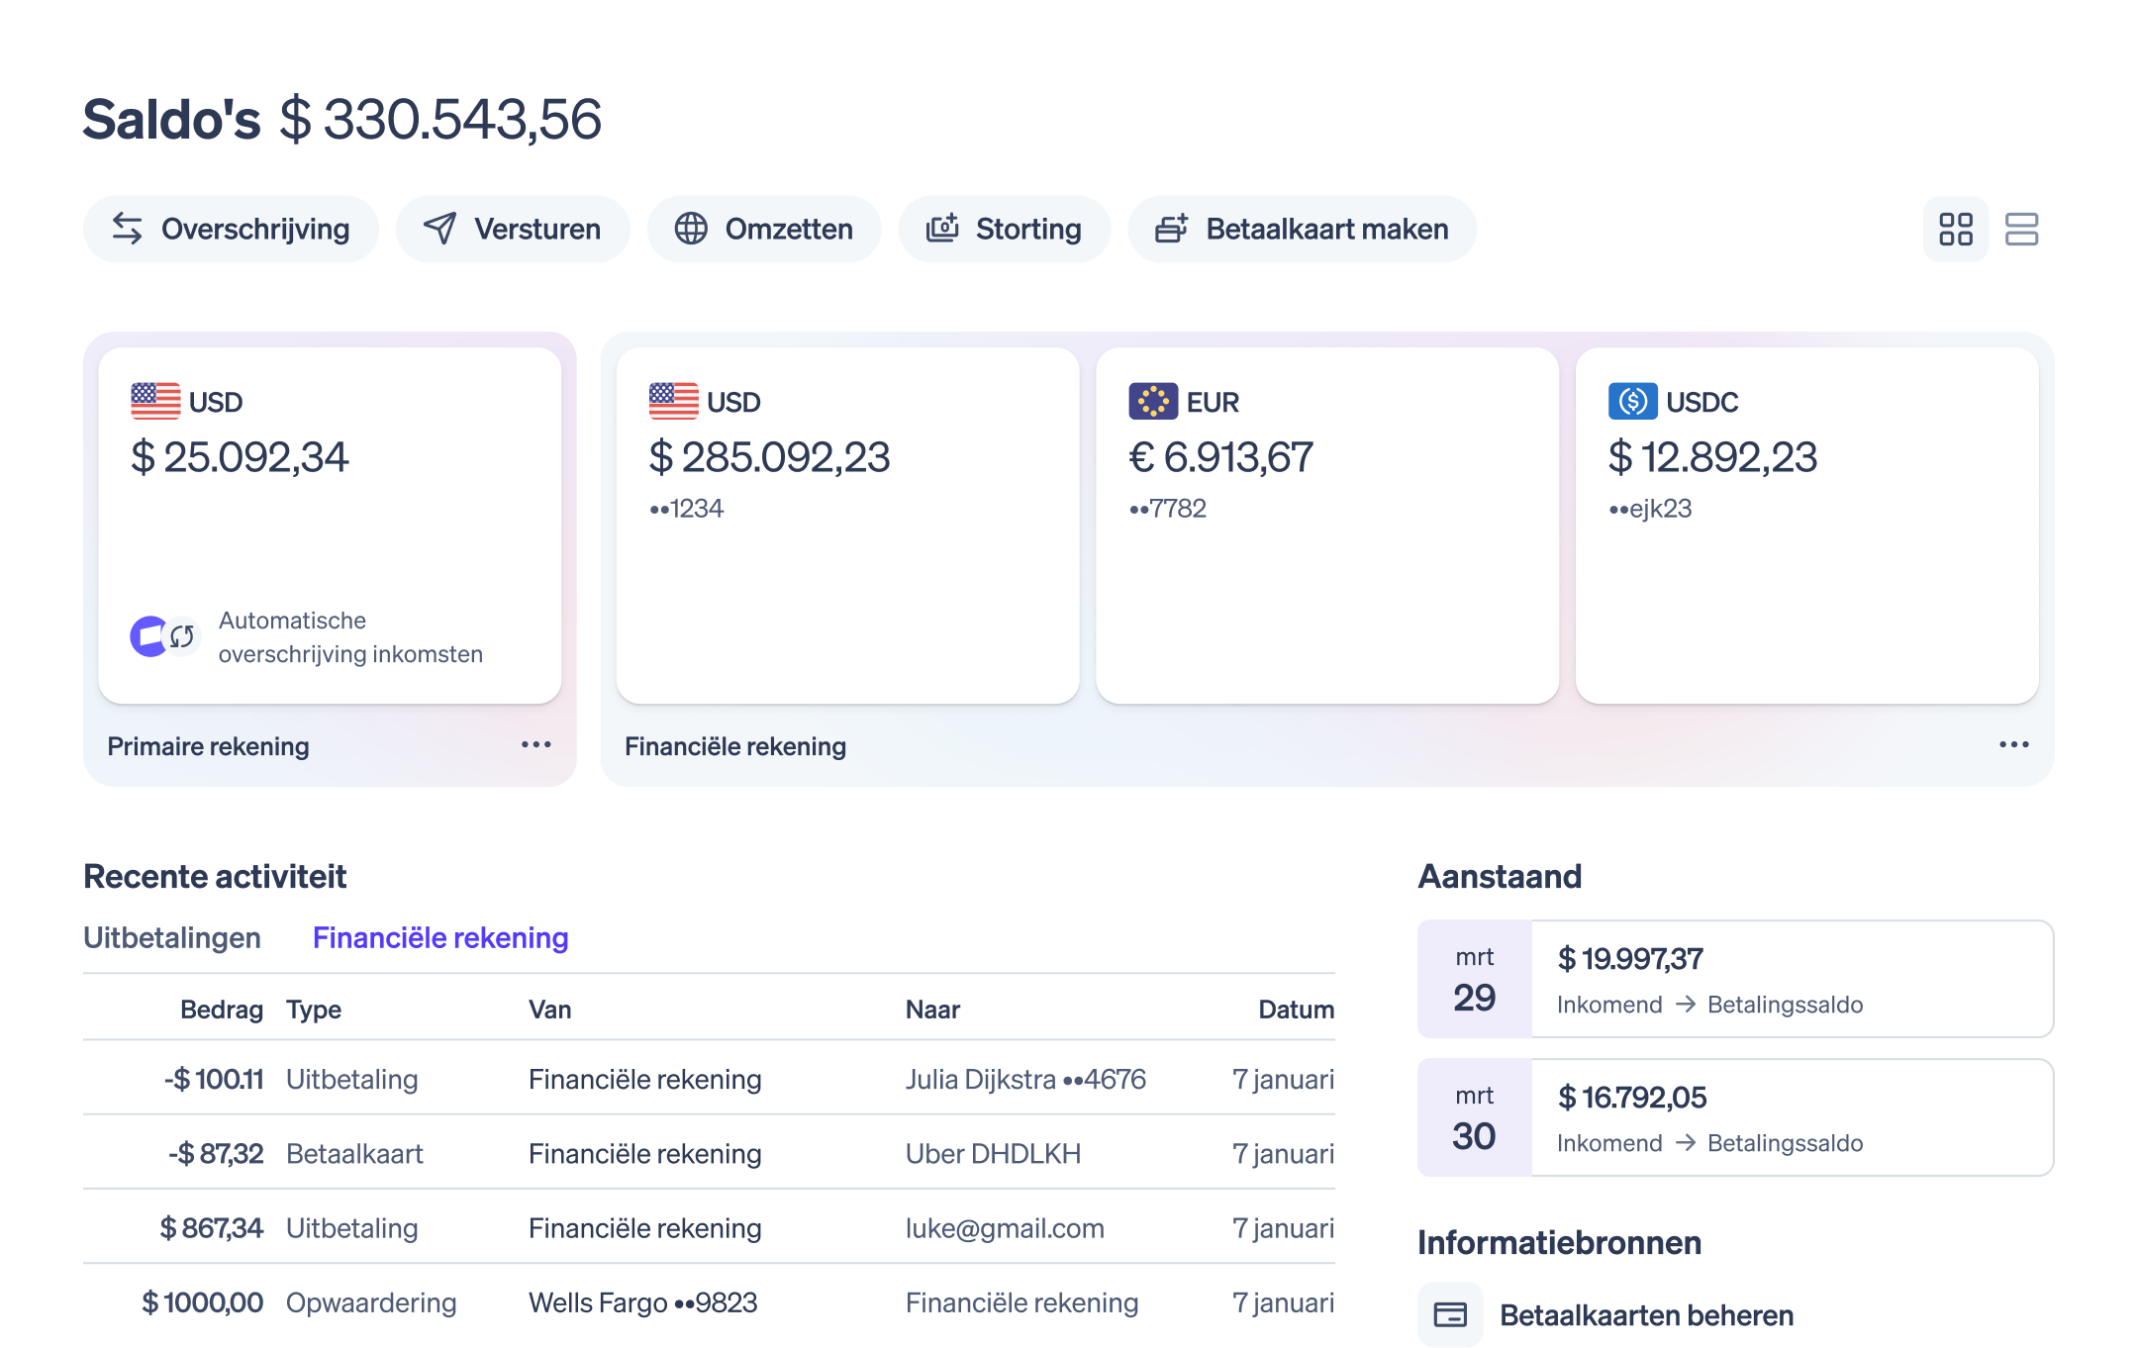The width and height of the screenshot is (2138, 1348).
Task: Open pending payment of $16.792,05
Action: pos(1735,1117)
